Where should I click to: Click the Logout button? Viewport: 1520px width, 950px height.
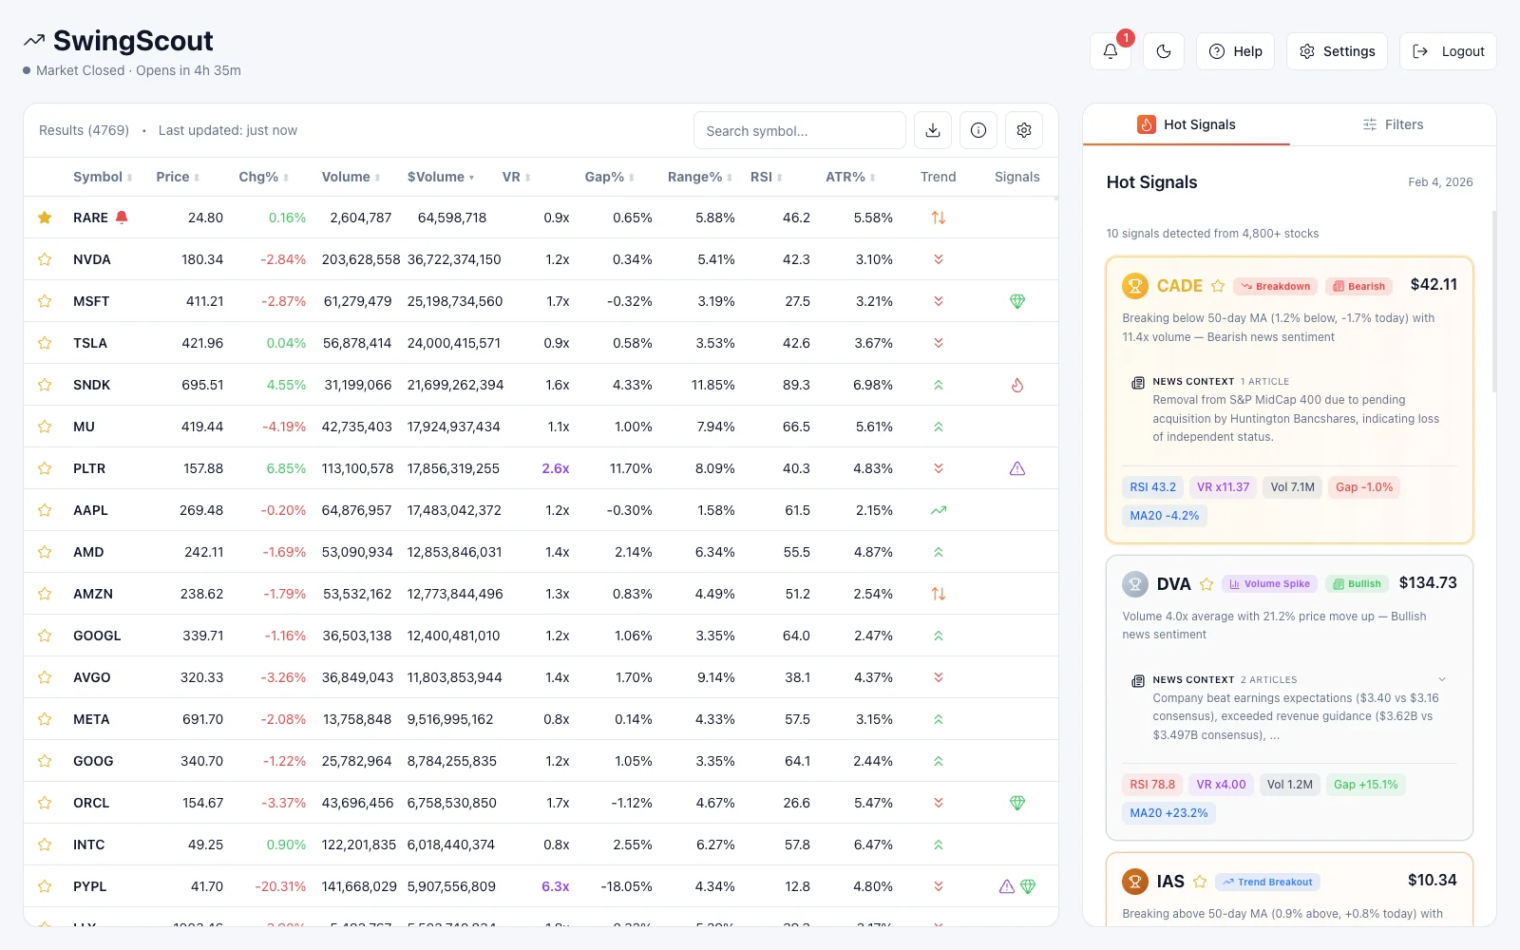coord(1448,51)
